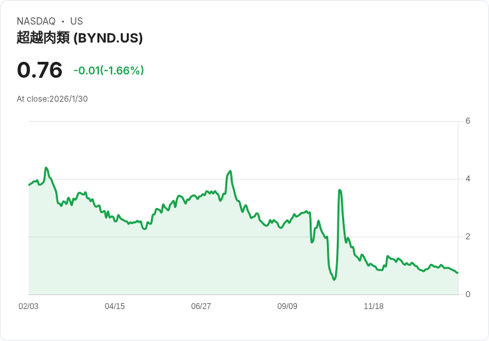This screenshot has height=341, width=489.
Task: Select the 06/27 date on the x-axis
Action: tap(201, 306)
